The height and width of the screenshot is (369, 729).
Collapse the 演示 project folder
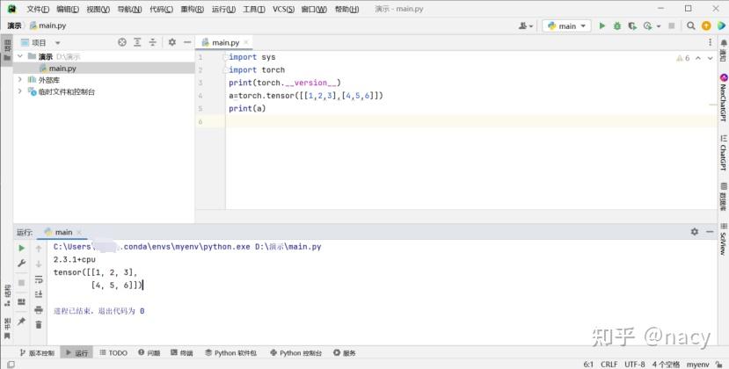[20, 56]
